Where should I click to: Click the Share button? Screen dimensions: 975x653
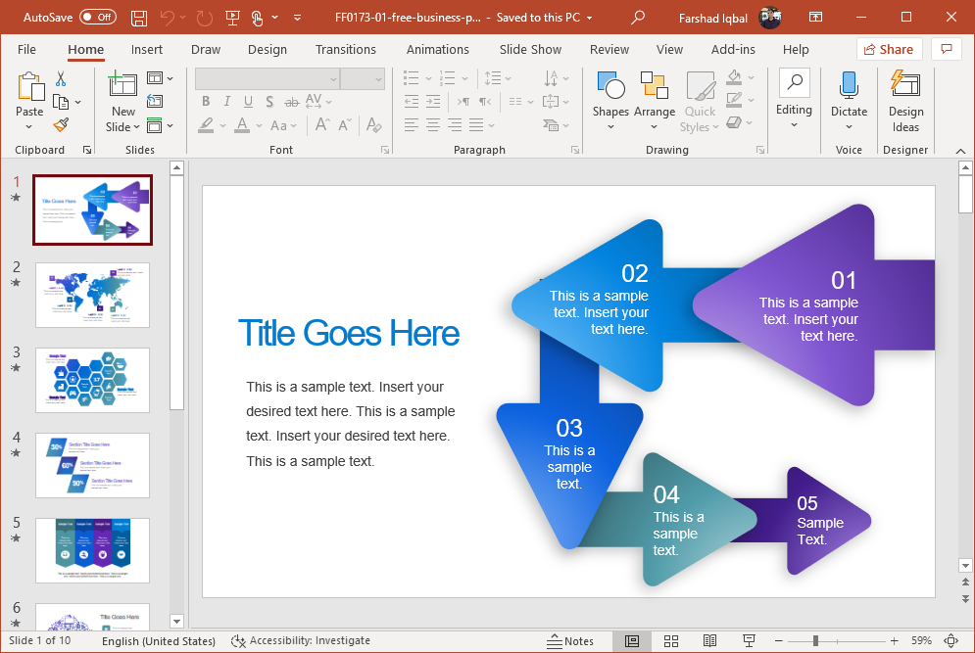889,49
